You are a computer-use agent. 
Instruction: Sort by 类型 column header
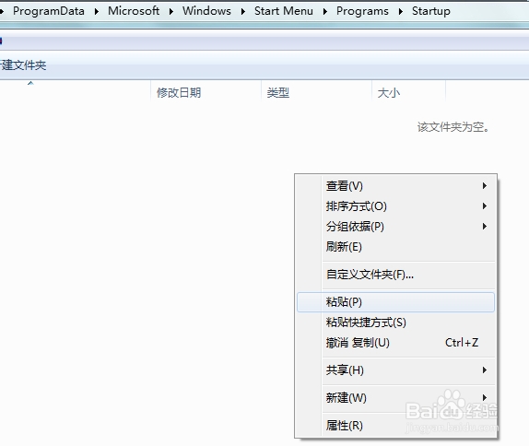(x=316, y=93)
